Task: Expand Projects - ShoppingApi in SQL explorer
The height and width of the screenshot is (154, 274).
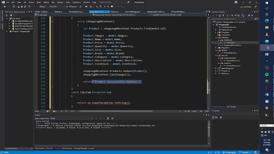Action: pyautogui.click(x=7, y=32)
